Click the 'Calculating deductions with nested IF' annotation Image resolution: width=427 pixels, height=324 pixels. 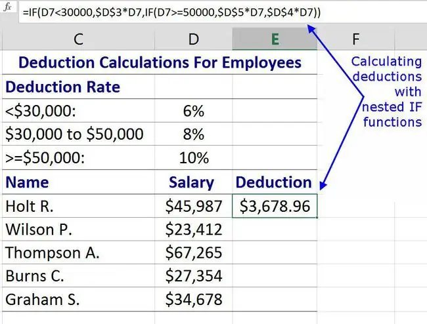point(387,92)
